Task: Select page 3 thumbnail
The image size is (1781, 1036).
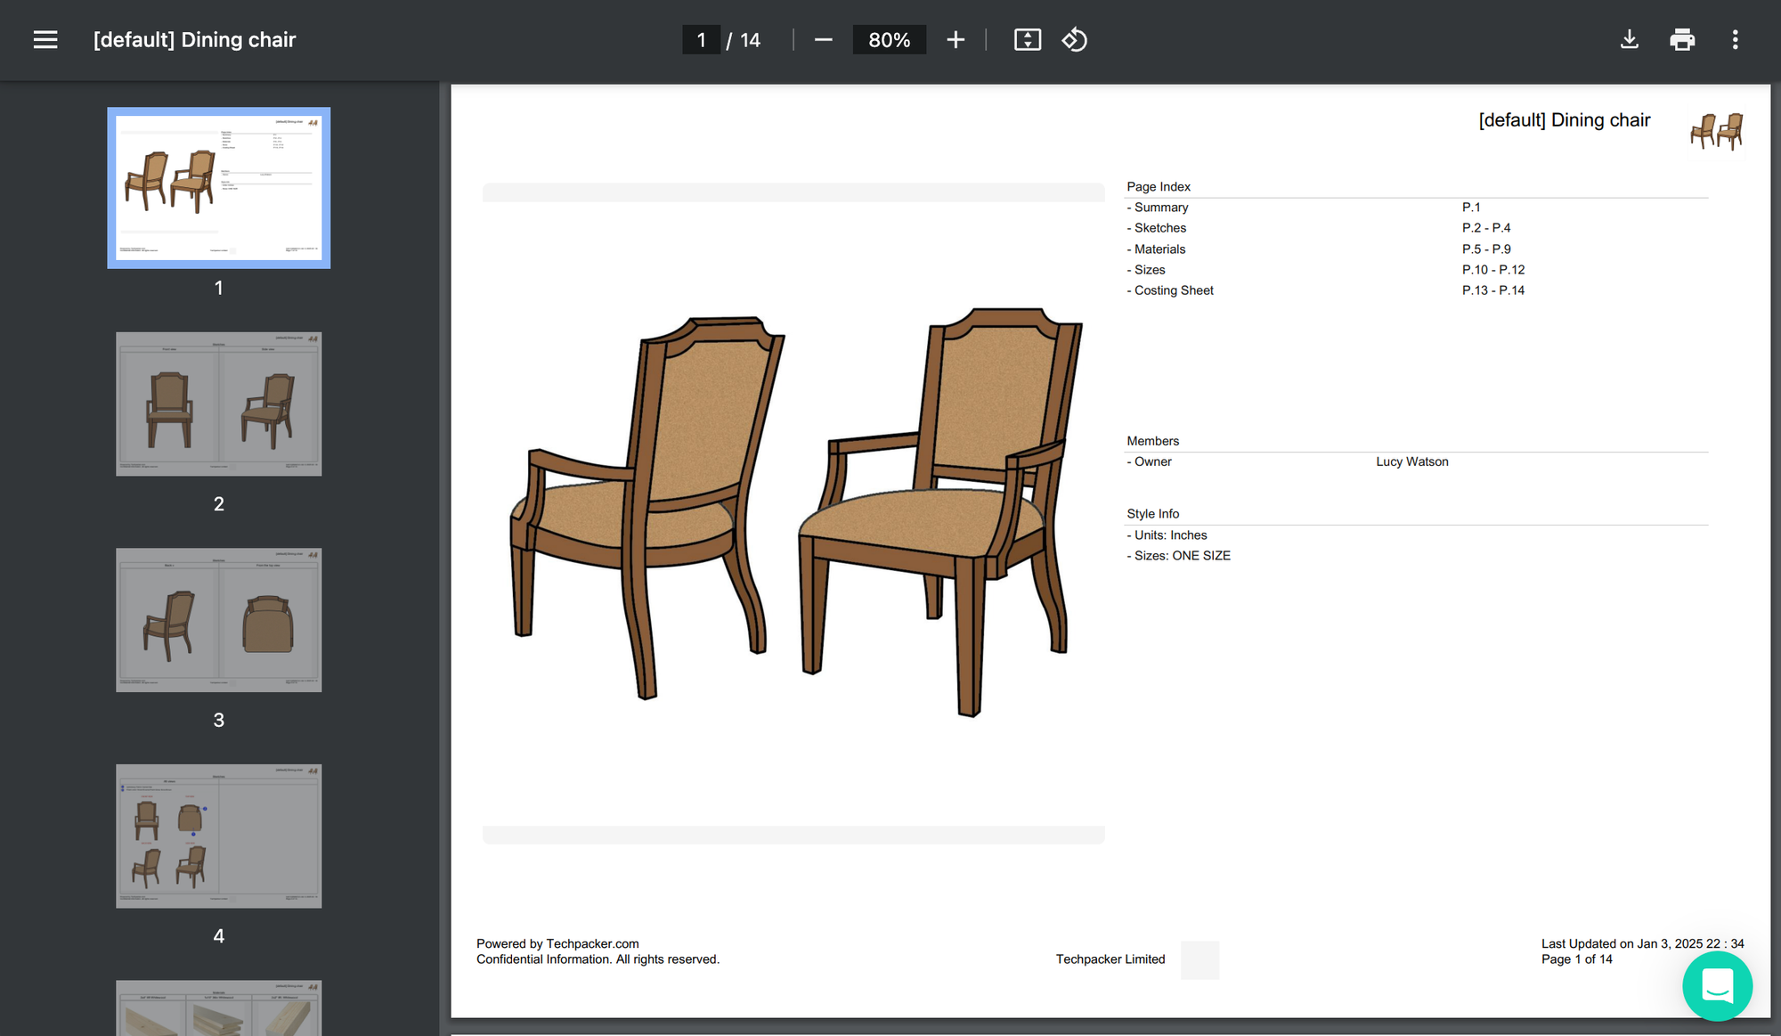Action: tap(219, 620)
